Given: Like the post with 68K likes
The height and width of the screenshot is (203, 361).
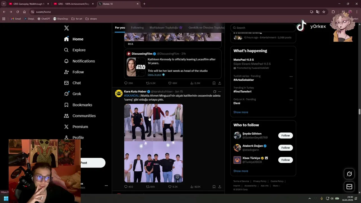Looking at the screenshot, I should coord(173,83).
